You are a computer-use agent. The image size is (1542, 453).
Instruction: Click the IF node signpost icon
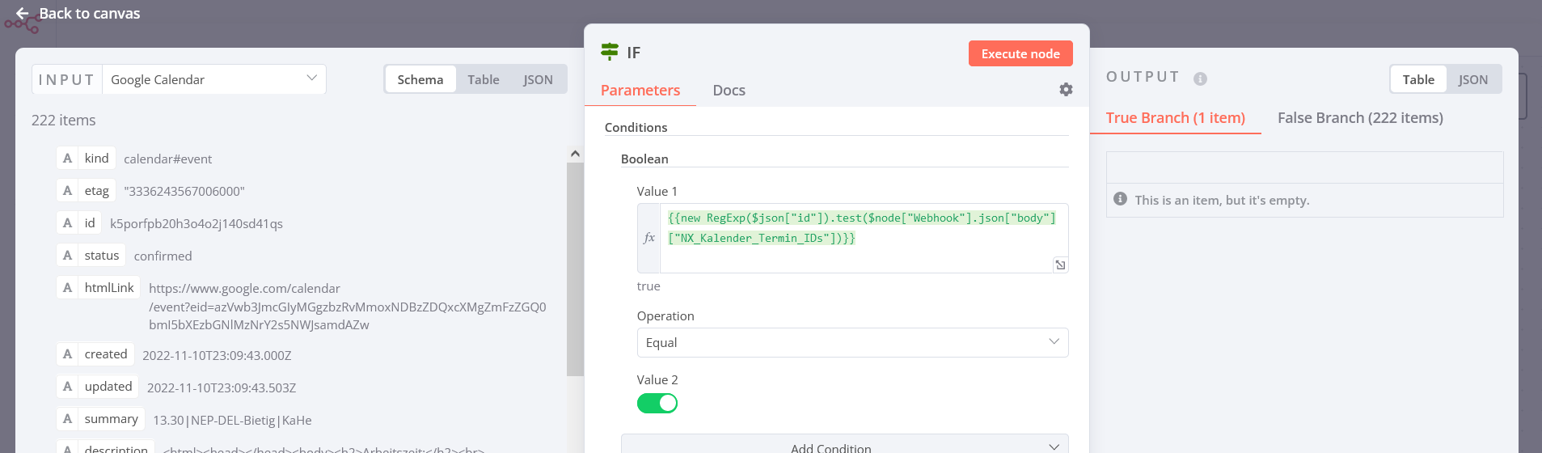coord(610,53)
